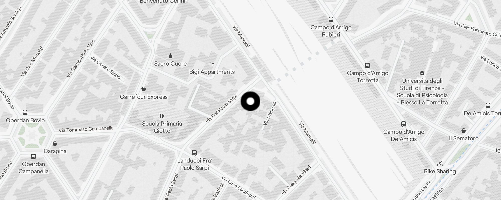Screen dimensions: 501x200
Task: Click the Oberdan Campanella bus stop icon
Action: click(x=33, y=156)
